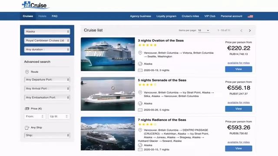
Task: Open the Any duration dropdown
Action: tap(47, 49)
